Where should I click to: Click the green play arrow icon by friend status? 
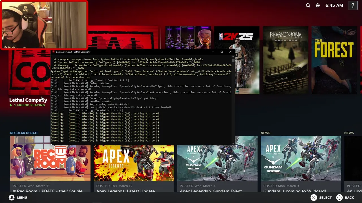pyautogui.click(x=11, y=105)
